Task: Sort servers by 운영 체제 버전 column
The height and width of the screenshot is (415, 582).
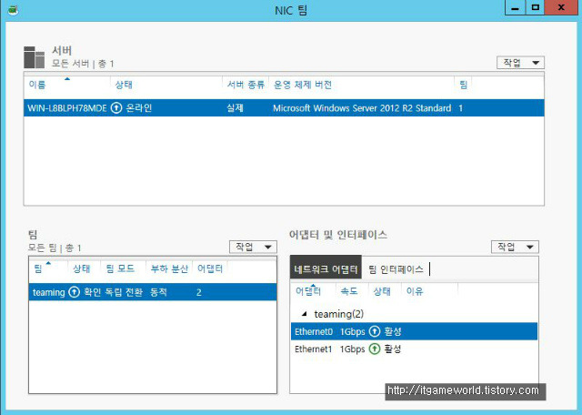Action: (303, 85)
